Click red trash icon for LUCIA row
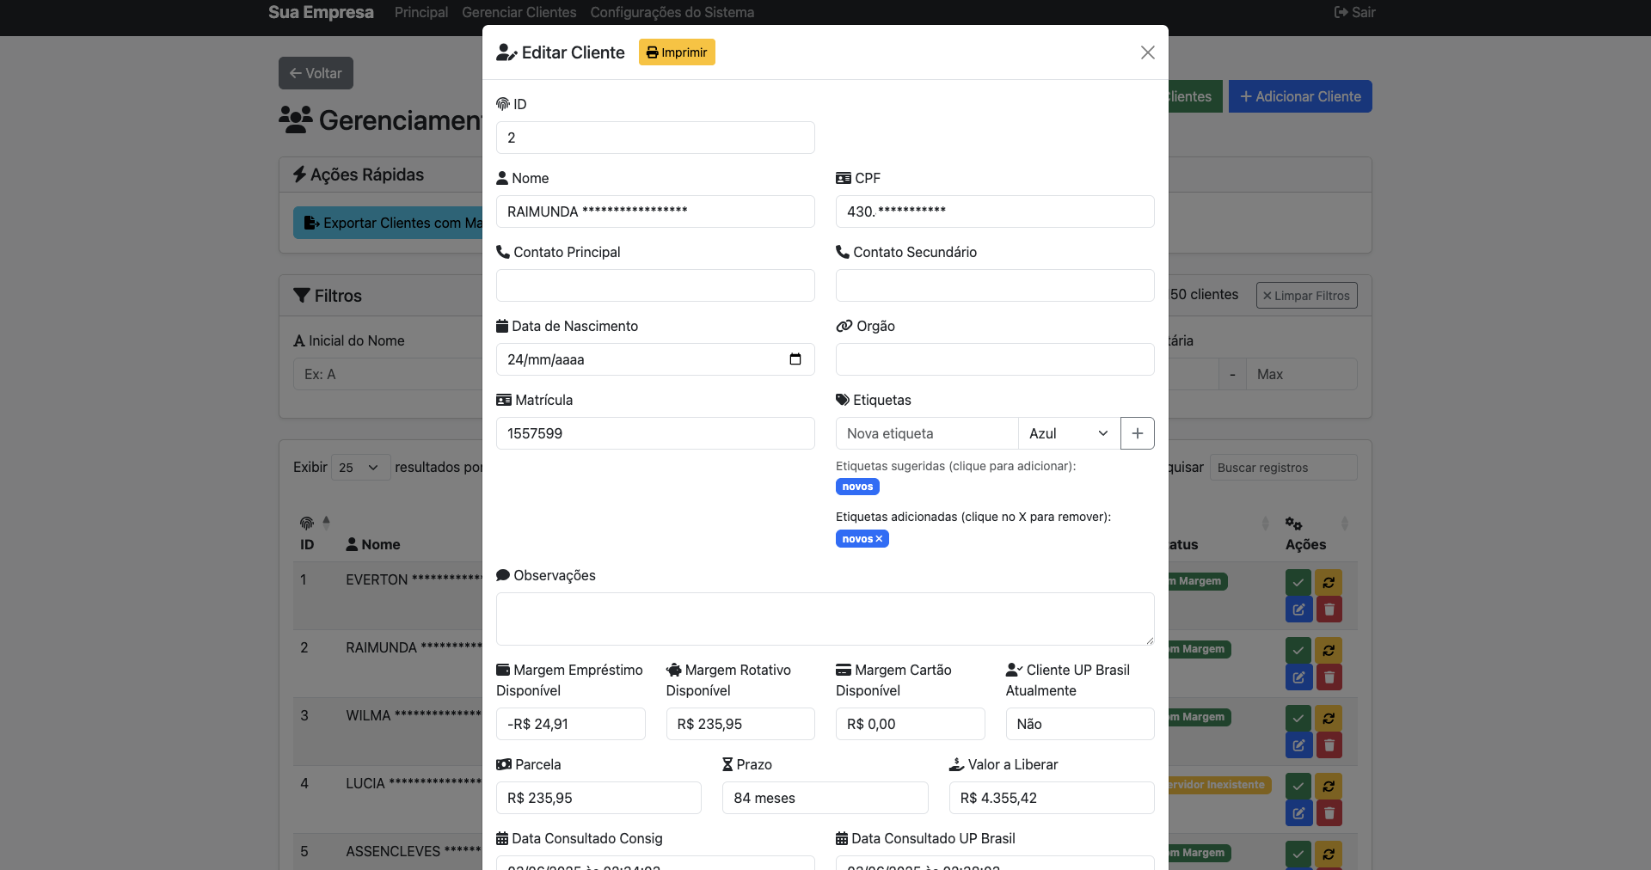Image resolution: width=1651 pixels, height=870 pixels. pos(1329,813)
